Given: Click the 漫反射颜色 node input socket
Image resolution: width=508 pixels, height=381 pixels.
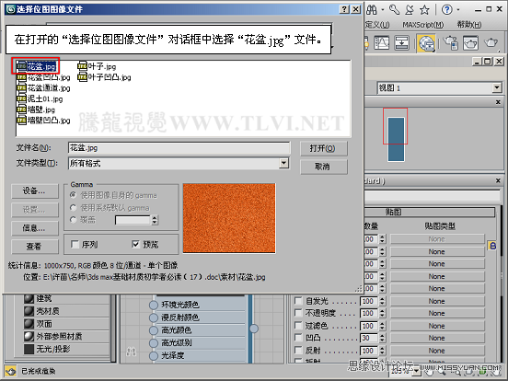Looking at the screenshot, I should pyautogui.click(x=153, y=317).
